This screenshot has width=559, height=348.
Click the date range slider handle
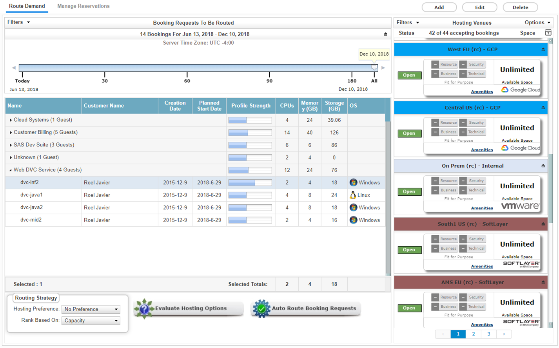point(374,68)
